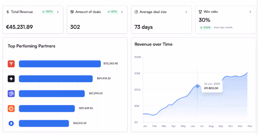258x135 pixels.
Task: Click the May month label
Action: (x=183, y=126)
